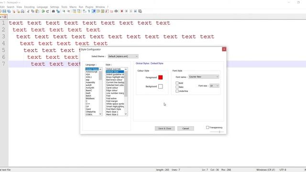306x172 pixels.
Task: Toggle the Monitoring eye toolbar icon
Action: point(116,11)
